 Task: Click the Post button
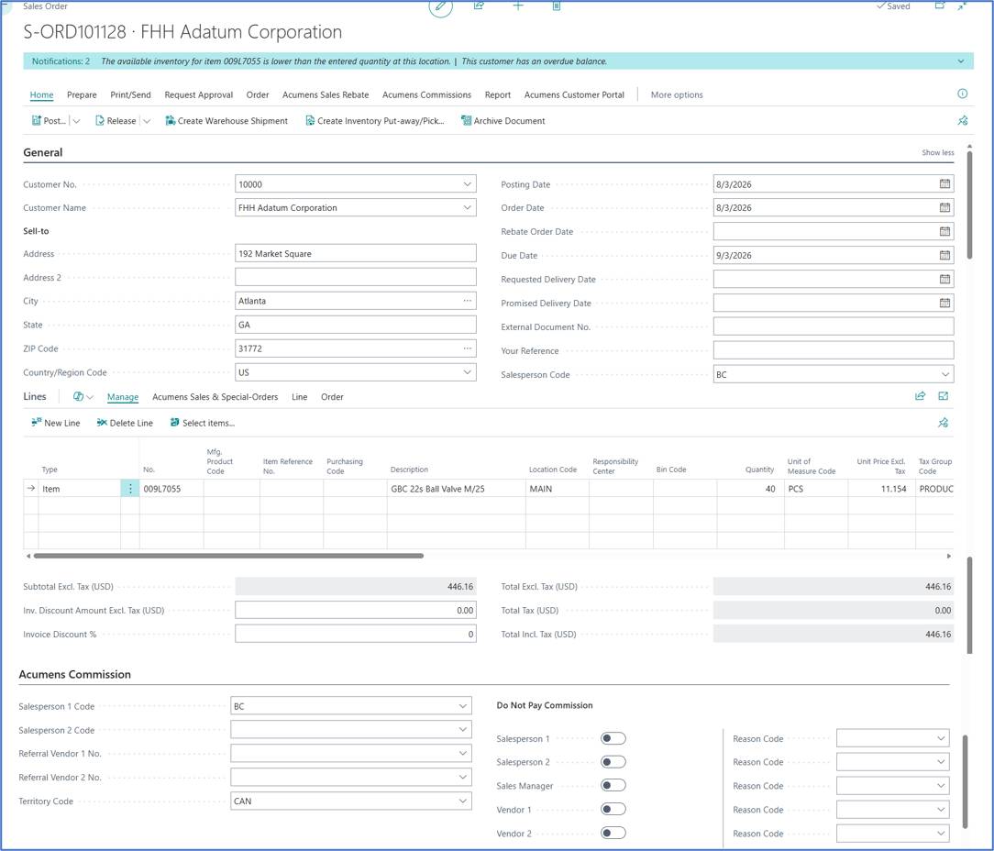[x=49, y=120]
